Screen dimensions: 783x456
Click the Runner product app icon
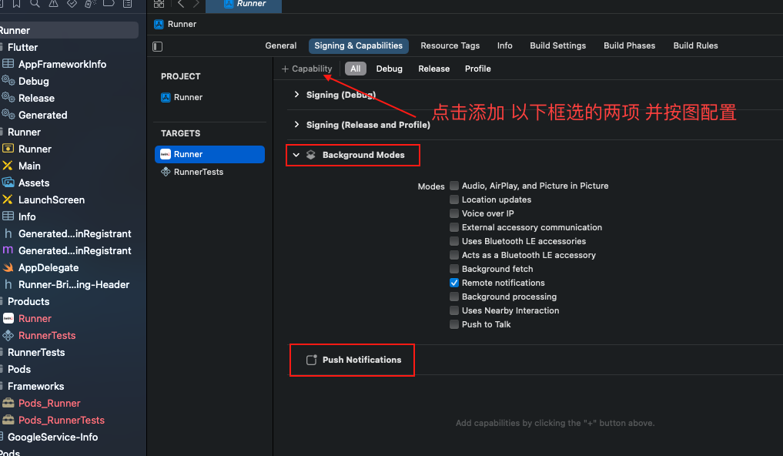click(8, 318)
